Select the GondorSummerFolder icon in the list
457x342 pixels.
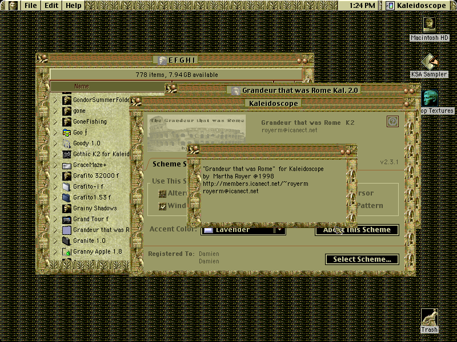67,100
